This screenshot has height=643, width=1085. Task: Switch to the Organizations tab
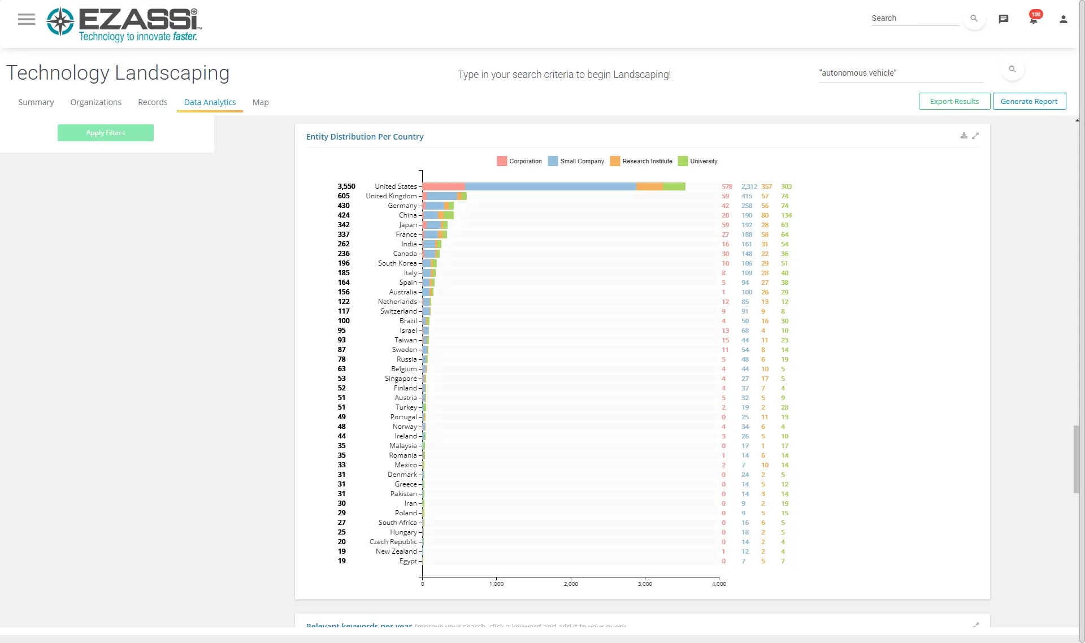[x=96, y=102]
